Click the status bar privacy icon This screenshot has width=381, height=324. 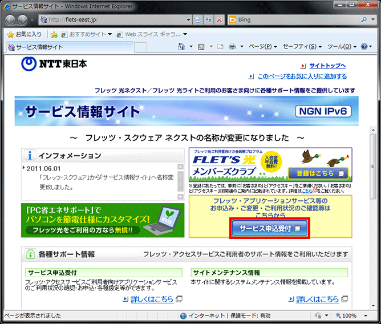[318, 316]
